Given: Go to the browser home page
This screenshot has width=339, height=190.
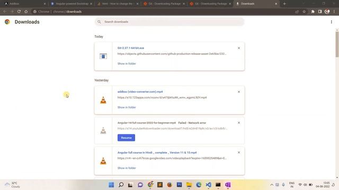Looking at the screenshot, I should 26,12.
